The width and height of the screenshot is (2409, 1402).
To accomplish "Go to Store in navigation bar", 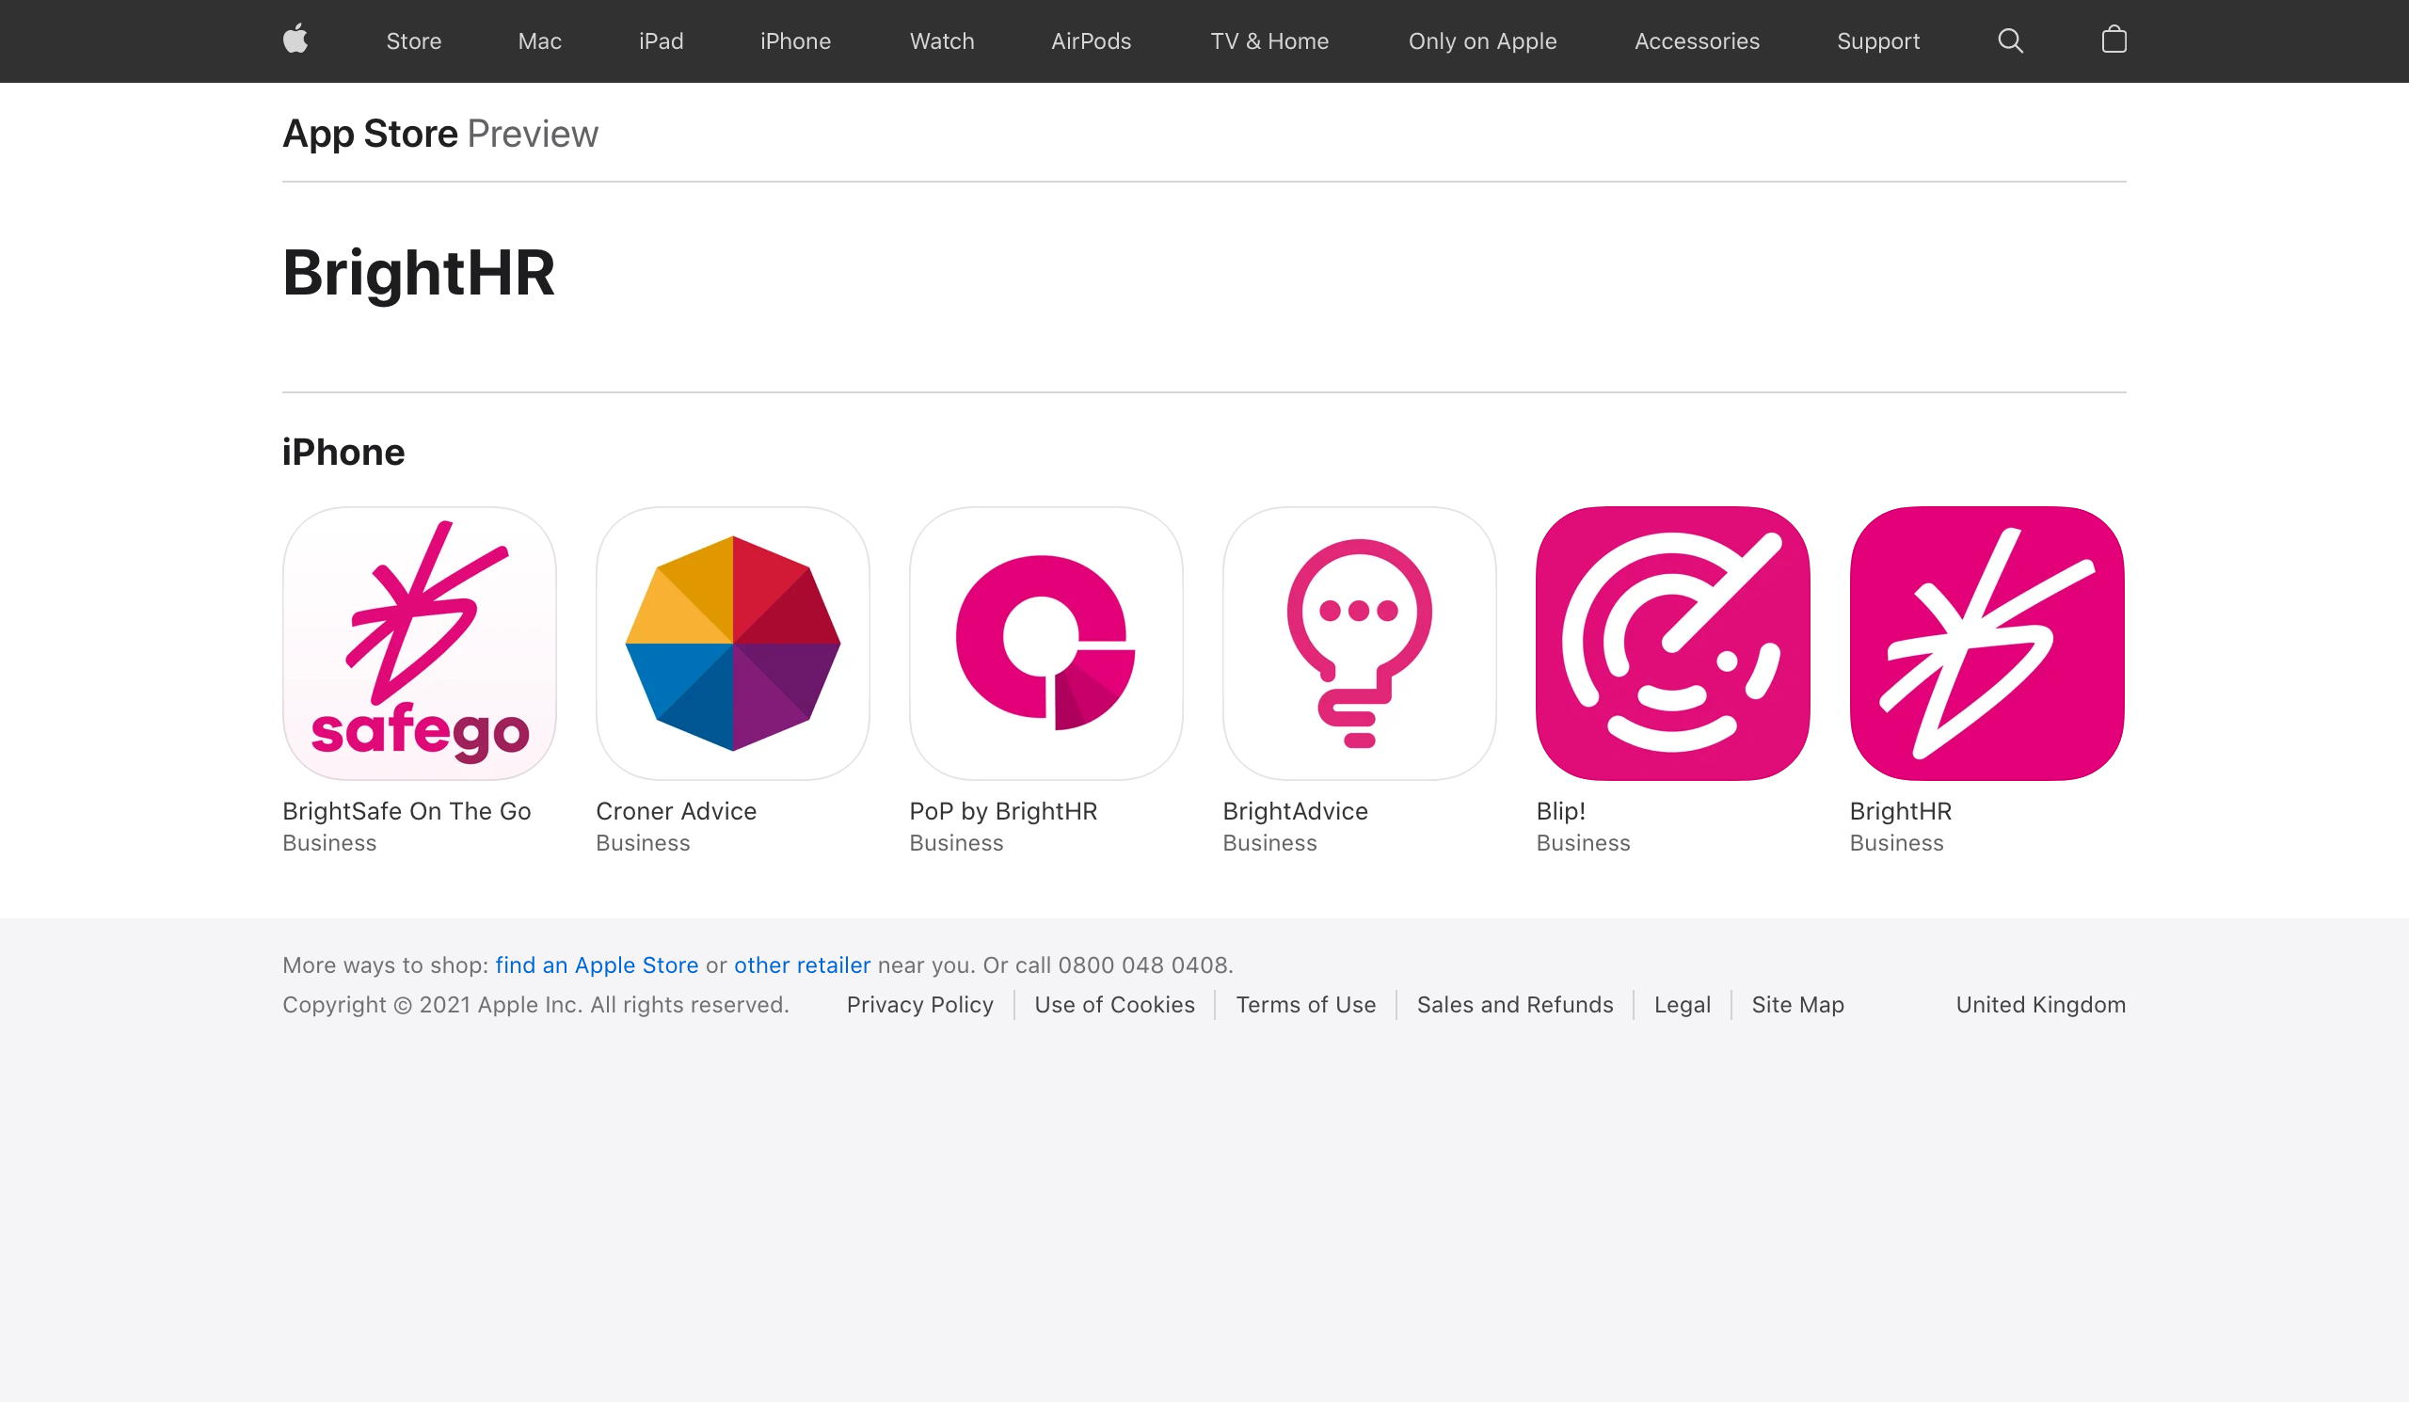I will tap(414, 41).
